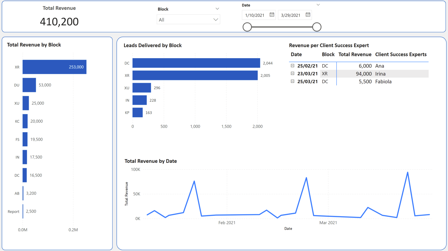Screen dimensions: 448x251
Task: Select the IN bar in Leads Delivered by Block
Action: [x=139, y=100]
